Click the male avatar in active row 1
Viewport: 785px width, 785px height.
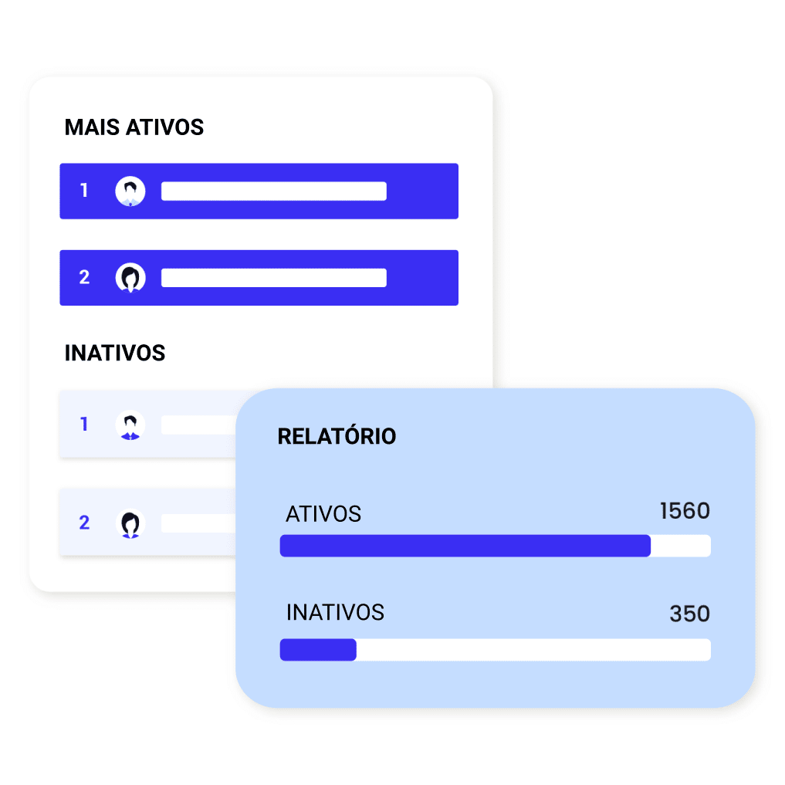tap(130, 191)
